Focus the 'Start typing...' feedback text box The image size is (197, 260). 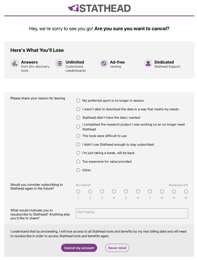point(132,213)
